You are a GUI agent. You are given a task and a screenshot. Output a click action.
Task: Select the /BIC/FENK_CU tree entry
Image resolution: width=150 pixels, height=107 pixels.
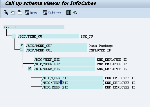coord(48,36)
